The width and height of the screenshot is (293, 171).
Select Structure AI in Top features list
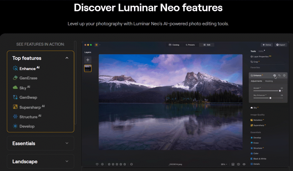coord(27,116)
